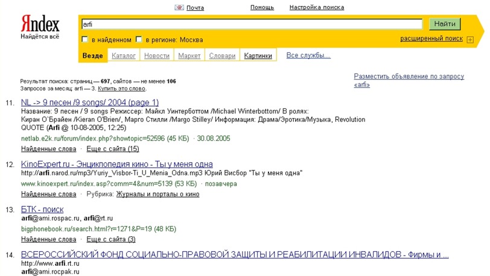Tick the 'в регионе: Москва' checkbox

pyautogui.click(x=139, y=39)
